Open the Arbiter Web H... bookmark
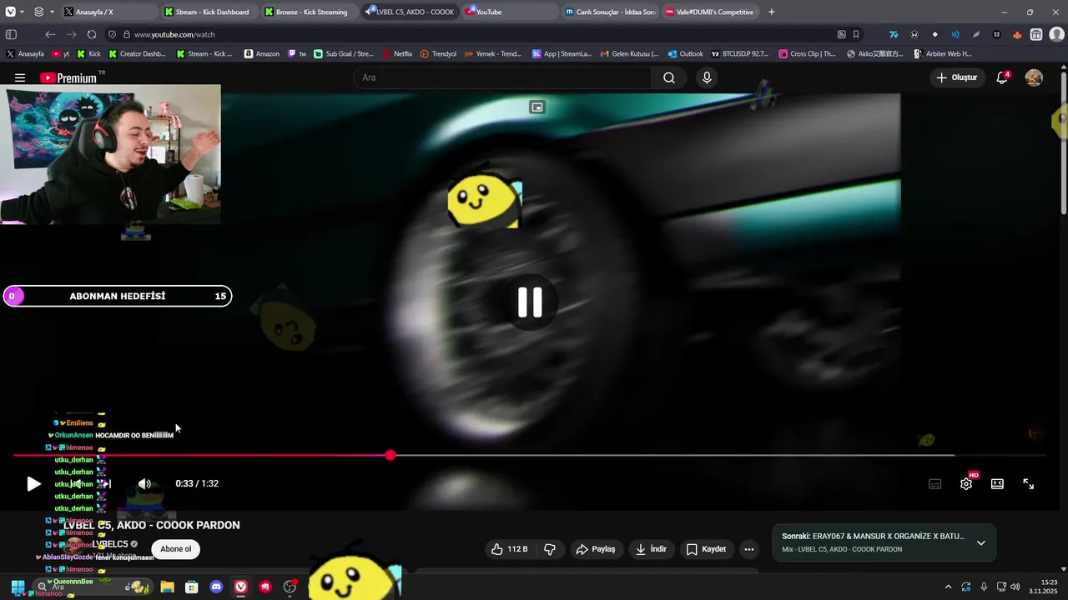This screenshot has width=1068, height=600. (x=942, y=53)
